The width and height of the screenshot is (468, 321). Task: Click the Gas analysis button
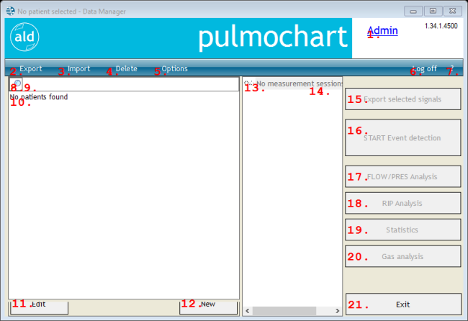click(x=402, y=256)
